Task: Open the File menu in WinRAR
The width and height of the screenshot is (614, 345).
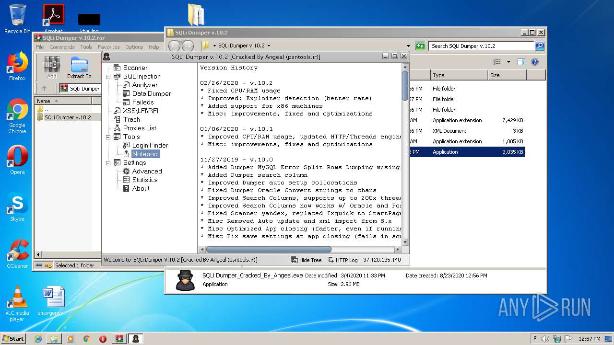Action: 40,47
